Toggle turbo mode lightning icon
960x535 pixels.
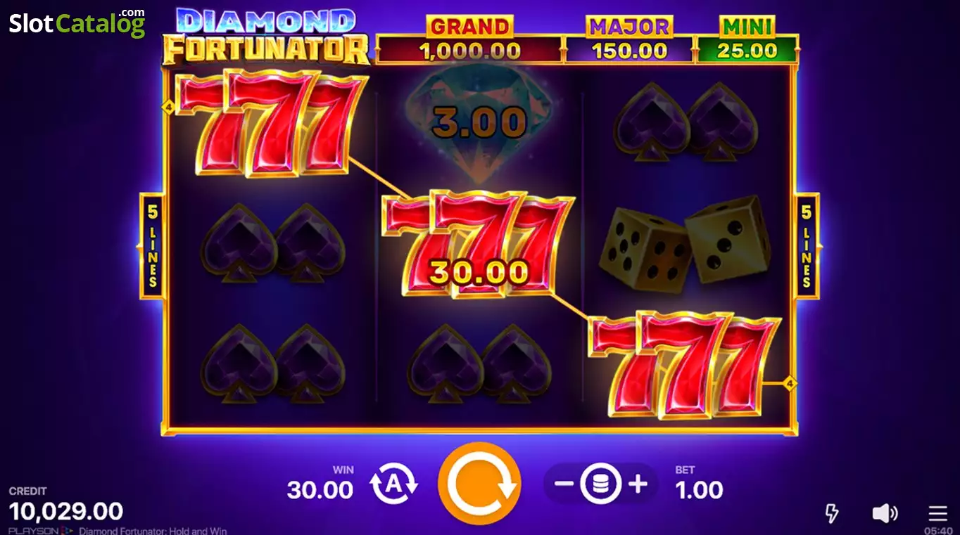click(x=832, y=513)
